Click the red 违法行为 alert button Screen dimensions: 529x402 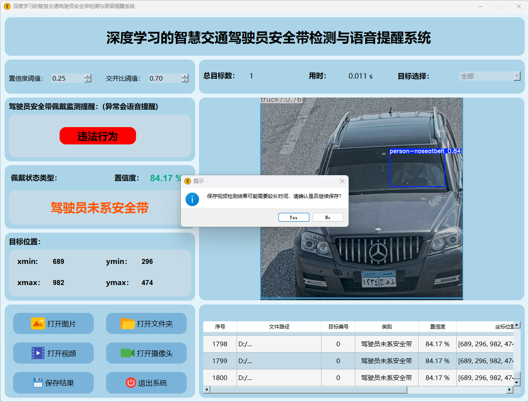tap(98, 136)
